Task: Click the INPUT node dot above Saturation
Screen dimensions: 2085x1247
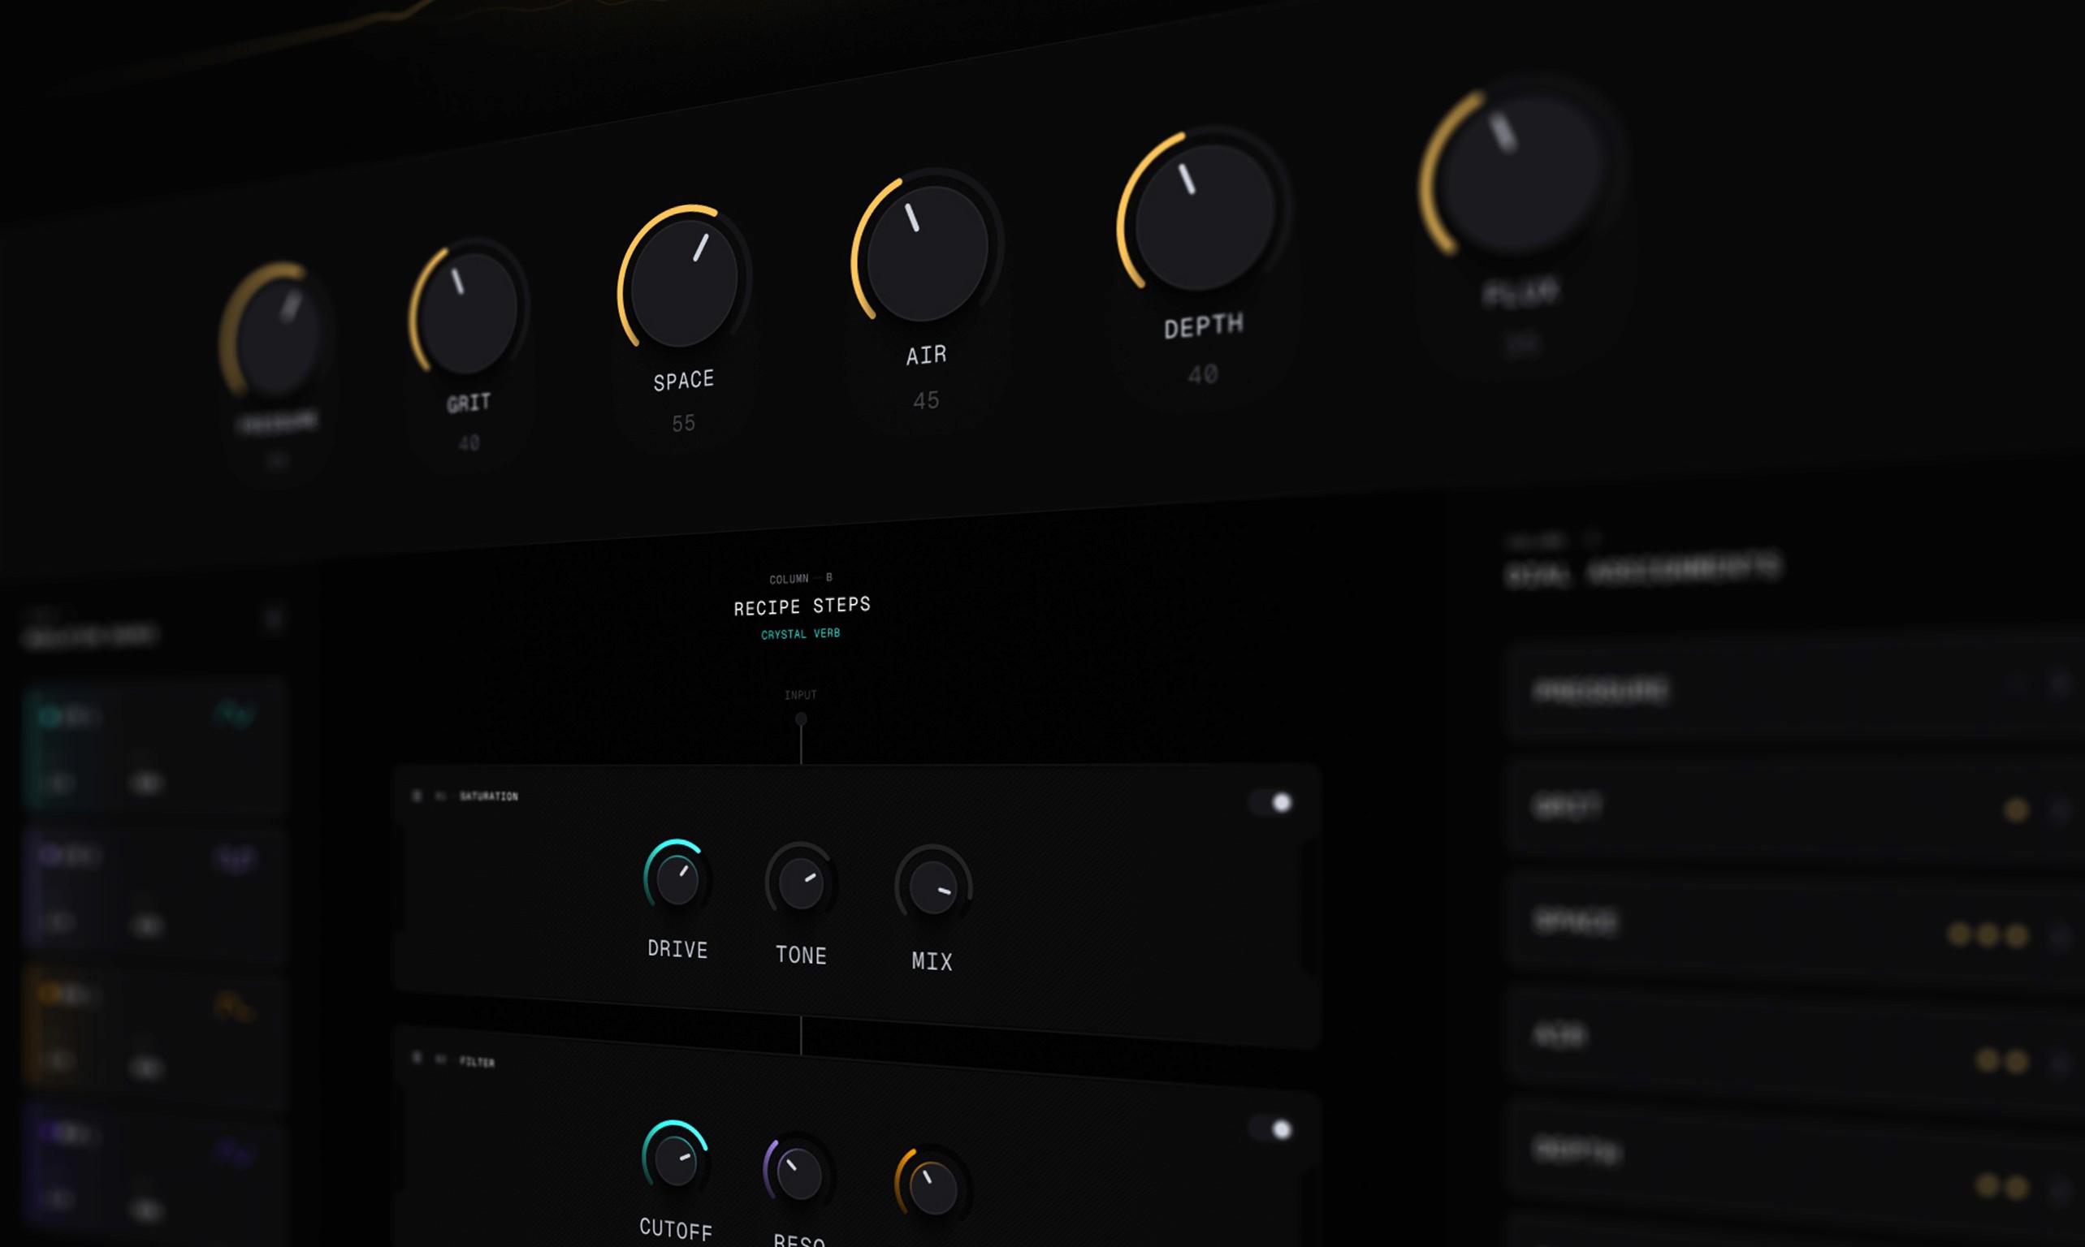Action: tap(800, 718)
